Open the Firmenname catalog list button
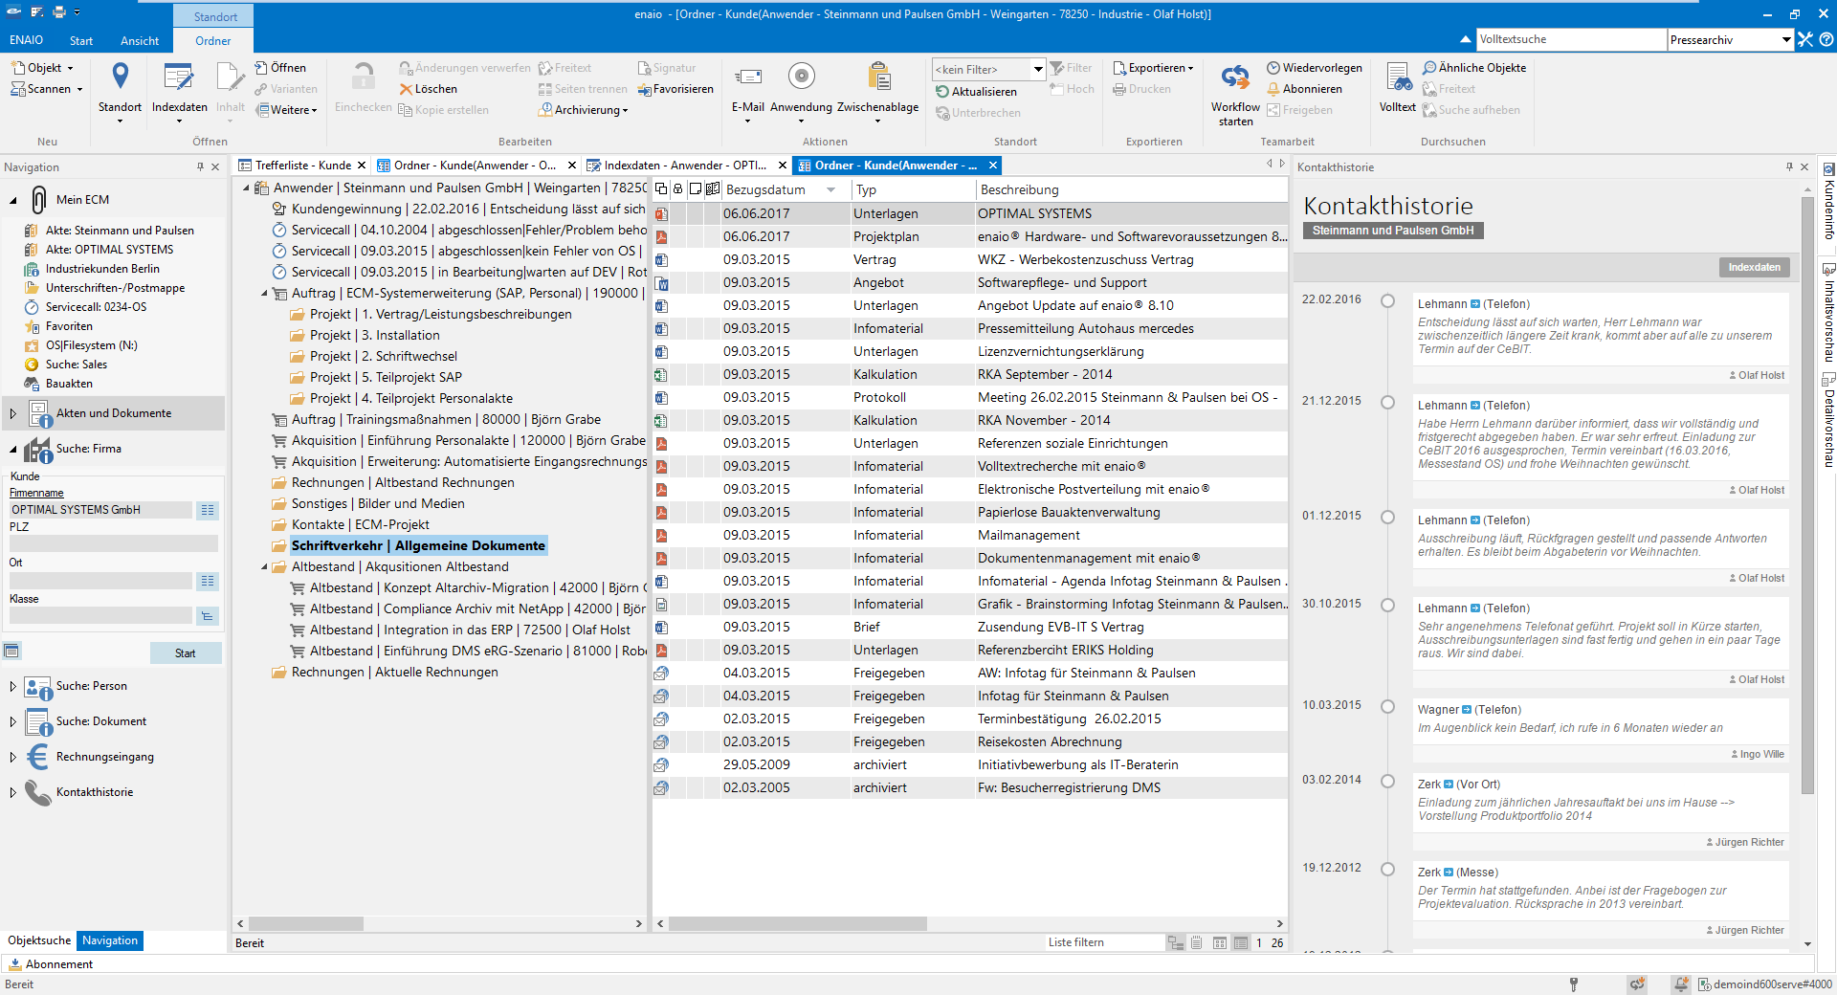 click(x=208, y=510)
